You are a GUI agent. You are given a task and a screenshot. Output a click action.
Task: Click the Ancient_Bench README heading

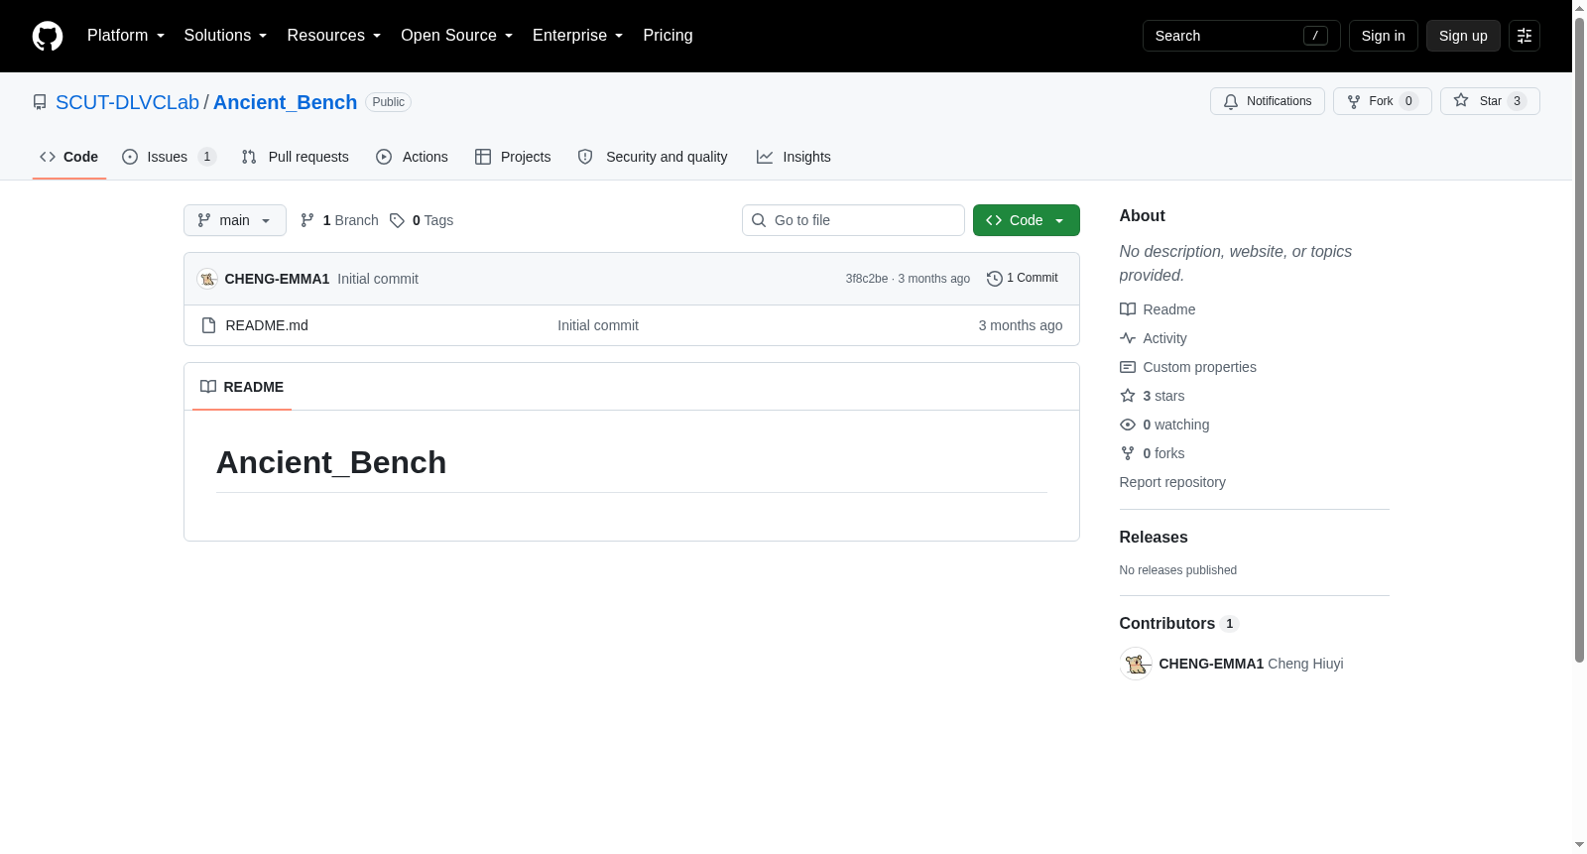tap(331, 462)
